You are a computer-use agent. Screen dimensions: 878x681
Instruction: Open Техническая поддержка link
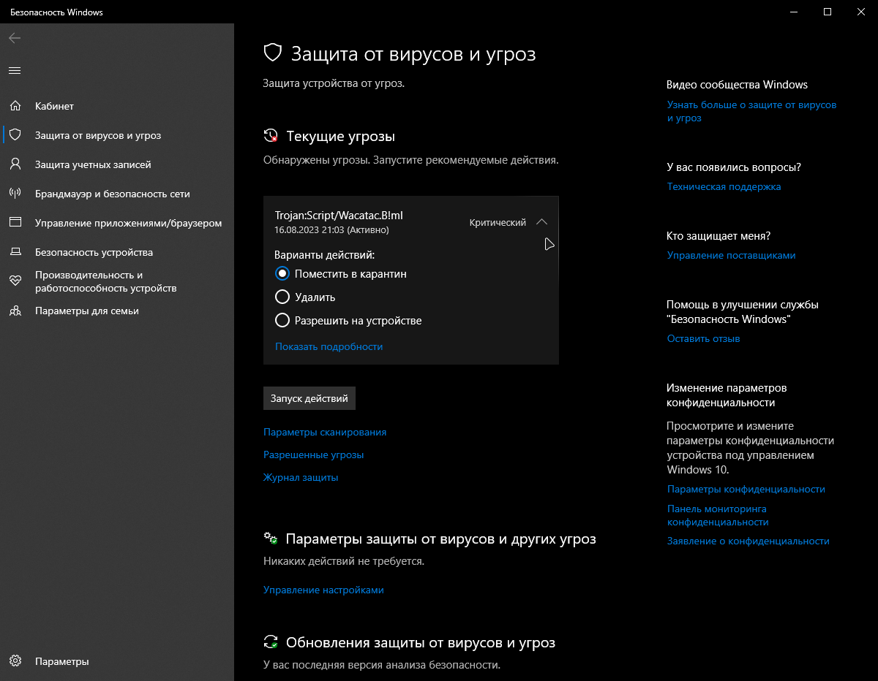724,186
